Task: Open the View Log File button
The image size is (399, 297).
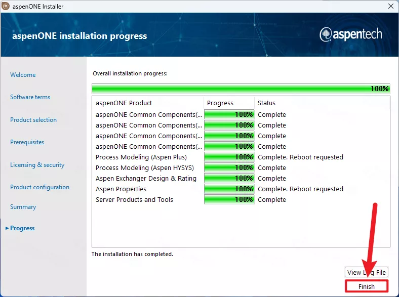Action: tap(367, 272)
